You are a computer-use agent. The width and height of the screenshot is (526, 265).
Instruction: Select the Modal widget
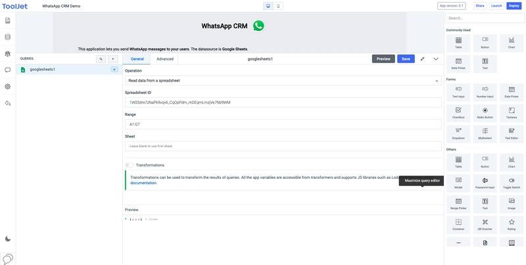click(458, 183)
